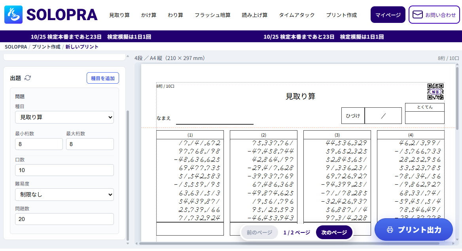462x251 pixels.
Task: Go to 次のページ
Action: (x=334, y=232)
